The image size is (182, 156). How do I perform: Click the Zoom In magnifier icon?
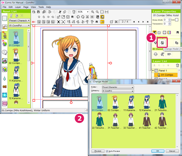[92, 12]
